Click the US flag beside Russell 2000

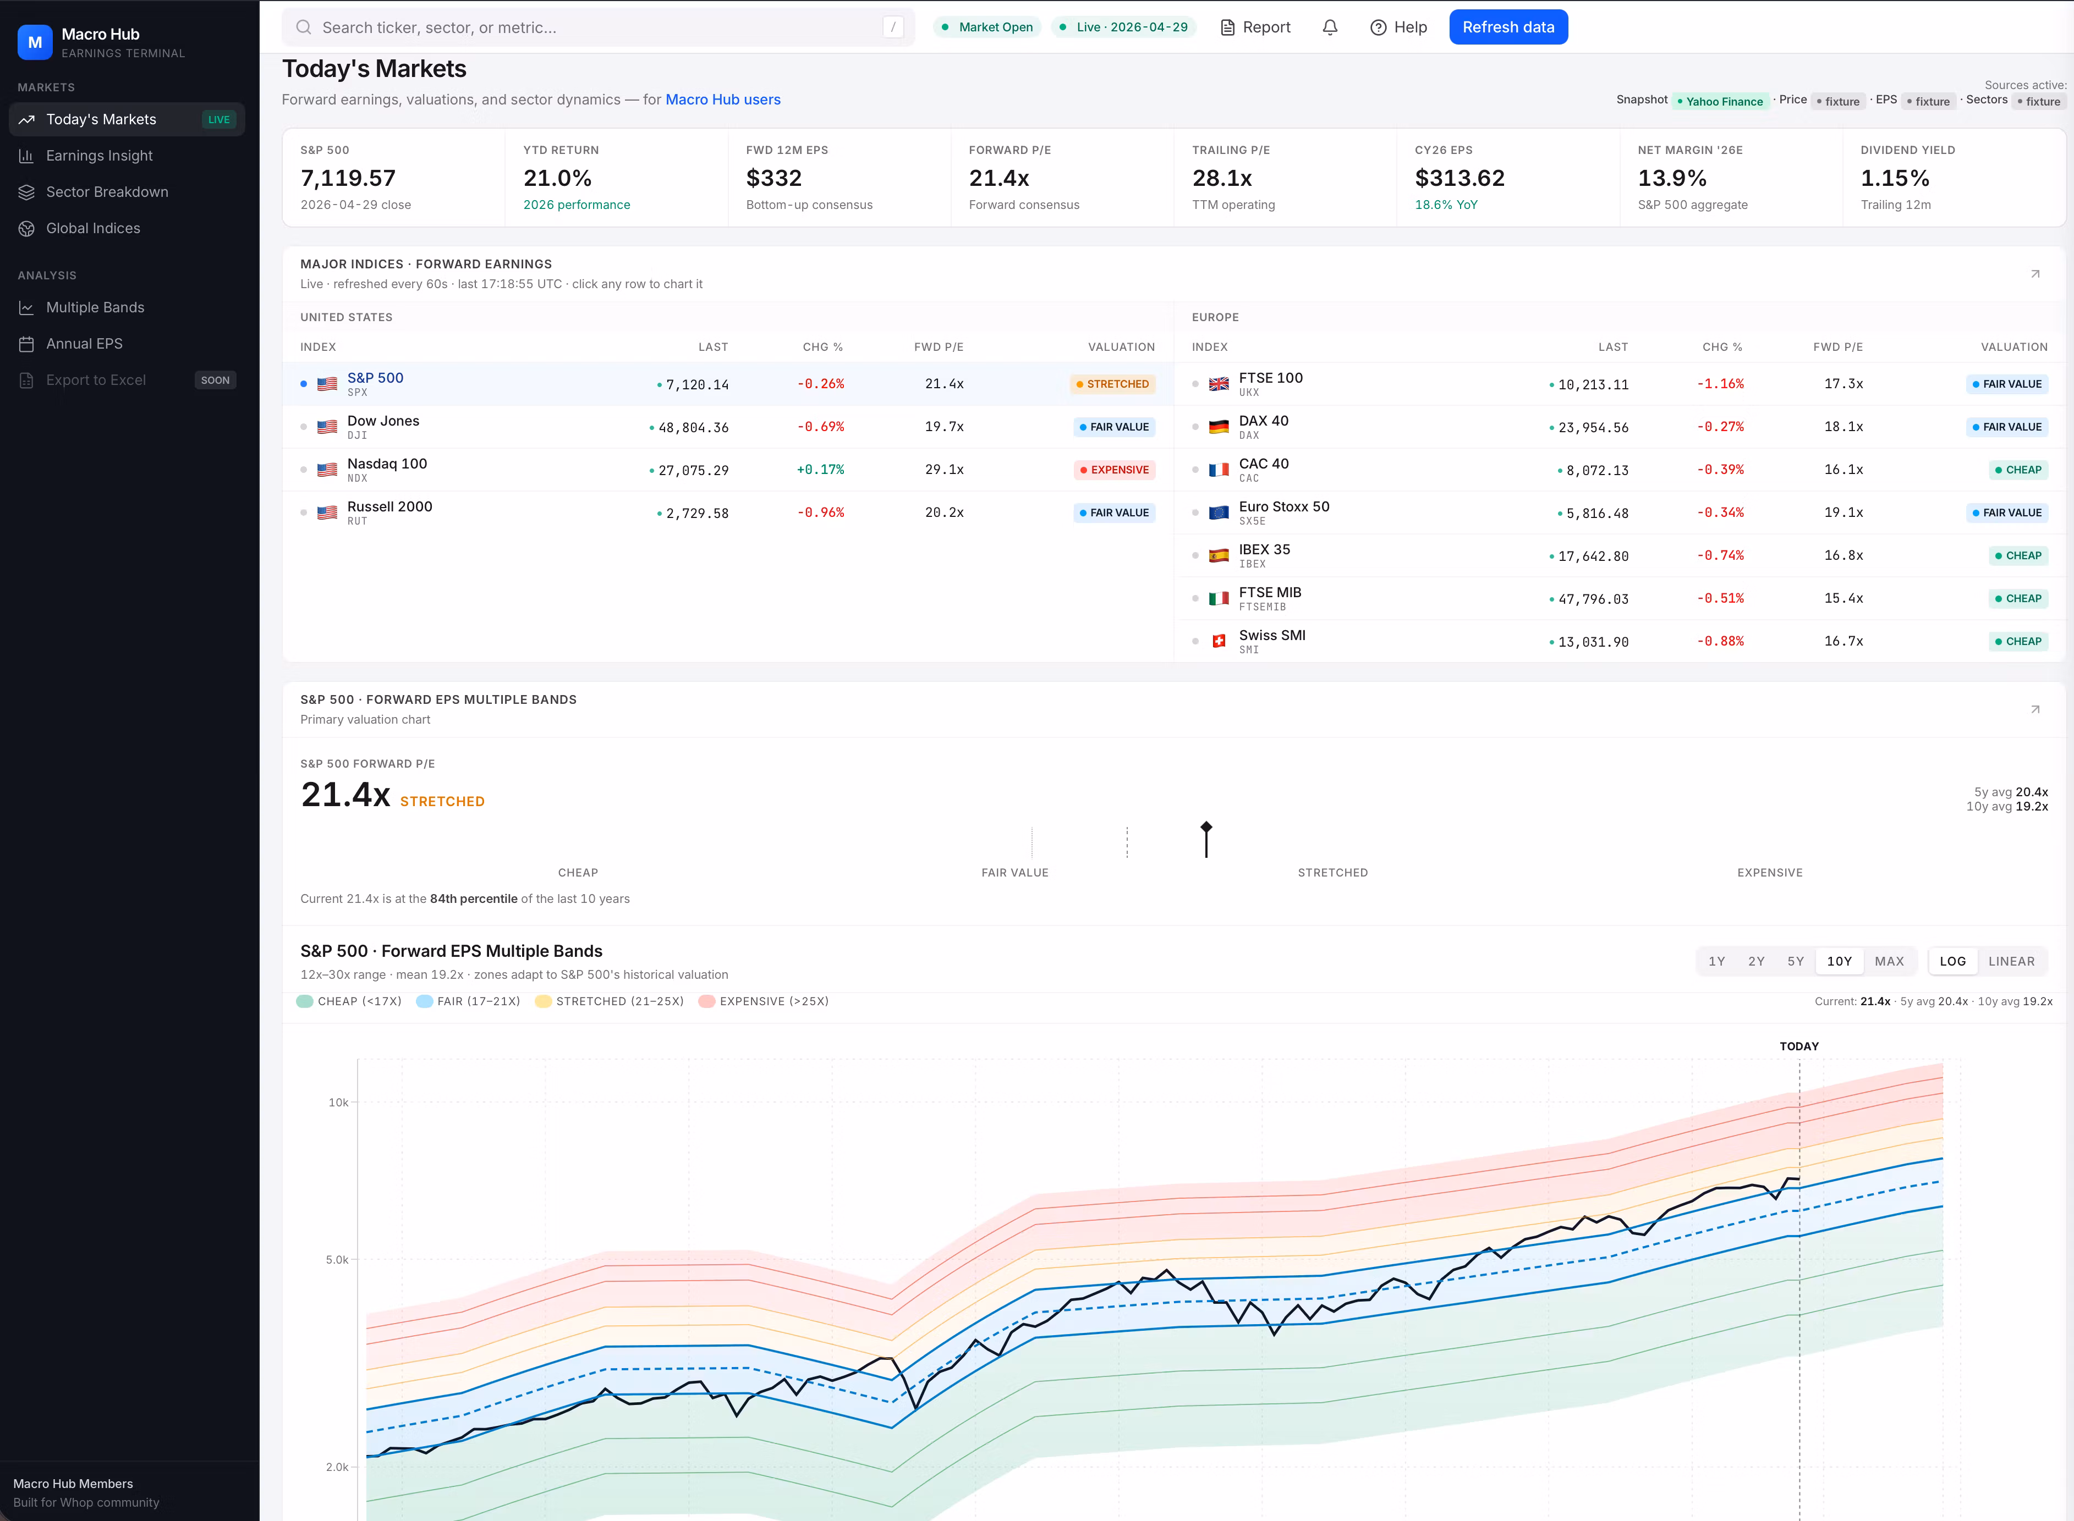click(x=327, y=513)
